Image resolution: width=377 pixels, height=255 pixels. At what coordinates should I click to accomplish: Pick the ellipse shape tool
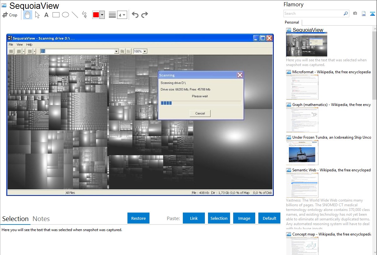coord(65,15)
